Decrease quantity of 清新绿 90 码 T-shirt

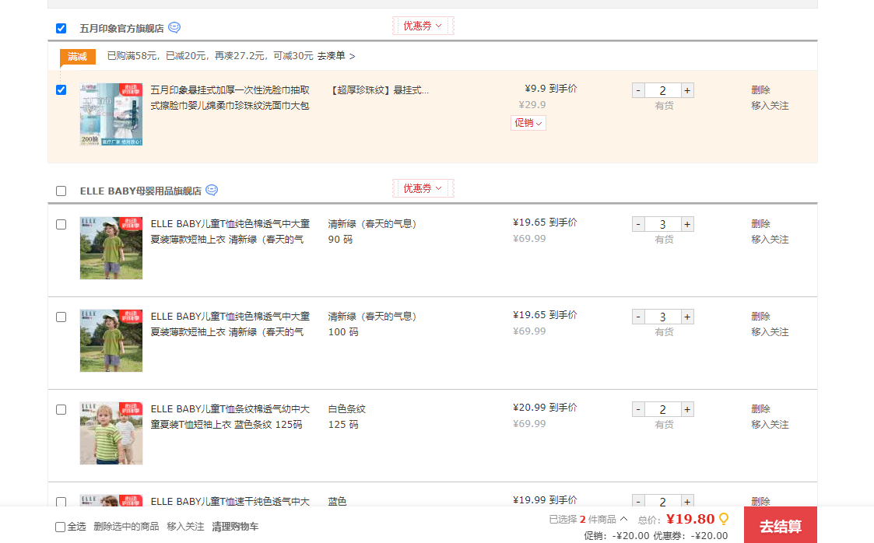pos(638,224)
